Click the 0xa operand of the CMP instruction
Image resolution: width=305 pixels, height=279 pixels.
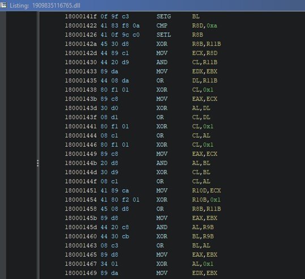[x=212, y=25]
